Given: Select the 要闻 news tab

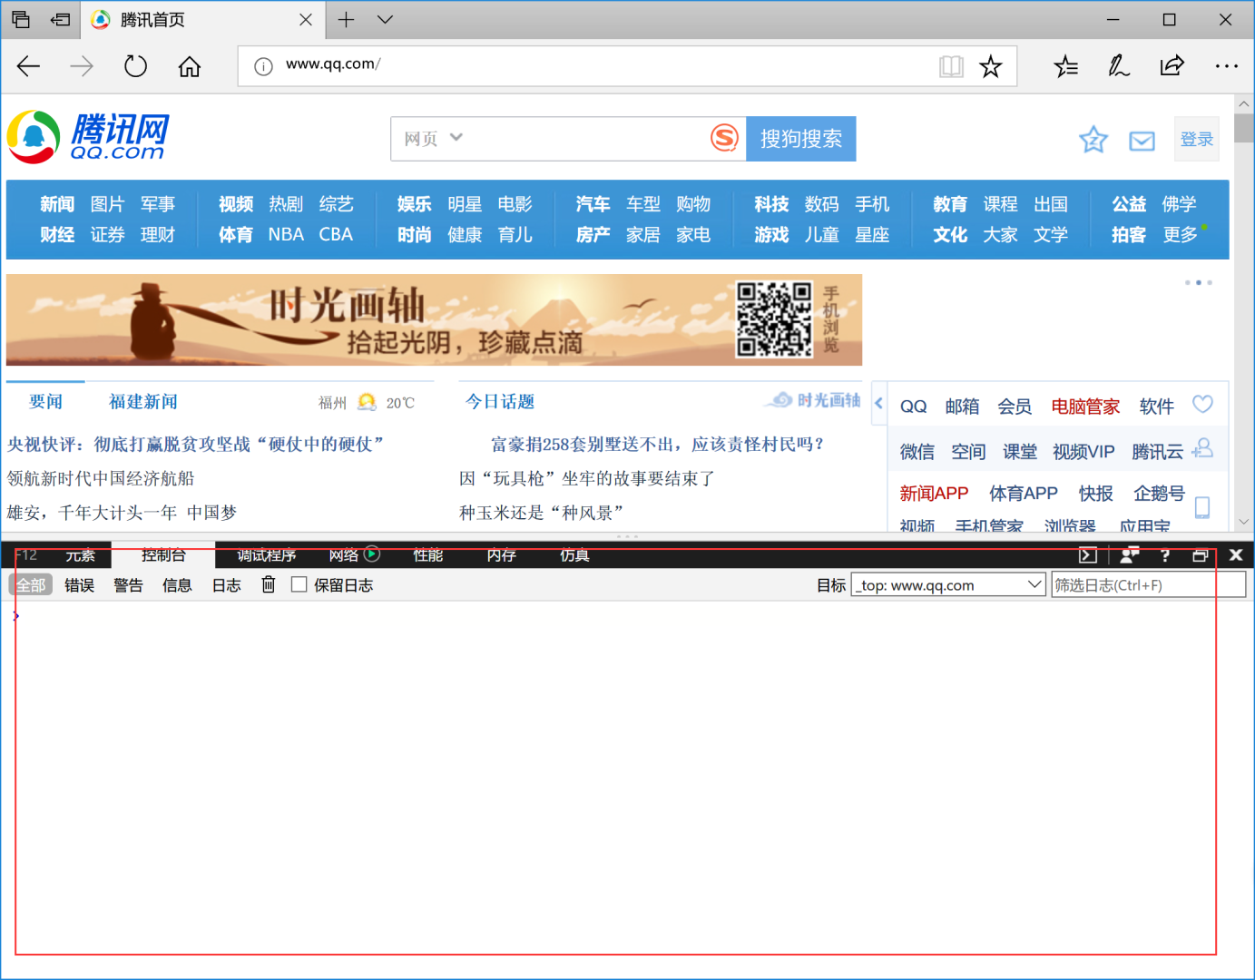Looking at the screenshot, I should (45, 401).
